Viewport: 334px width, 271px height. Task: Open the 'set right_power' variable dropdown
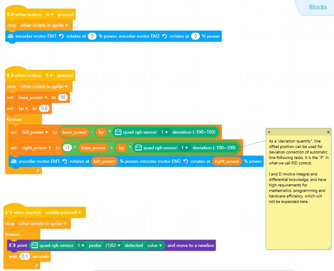(x=37, y=148)
